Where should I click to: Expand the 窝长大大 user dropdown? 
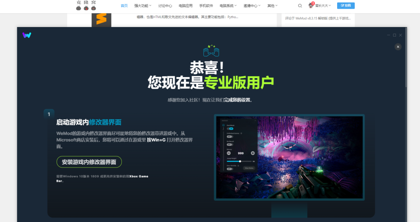tap(323, 6)
